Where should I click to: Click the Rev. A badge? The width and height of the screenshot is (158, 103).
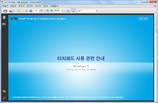point(14,19)
